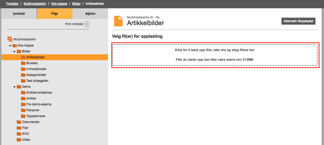
Task: Open Rot-mappe breadcrumb link
Action: coord(59,4)
